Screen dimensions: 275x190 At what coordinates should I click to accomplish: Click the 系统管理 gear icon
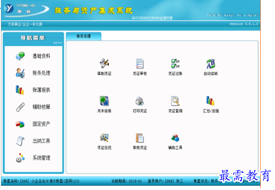click(x=20, y=158)
